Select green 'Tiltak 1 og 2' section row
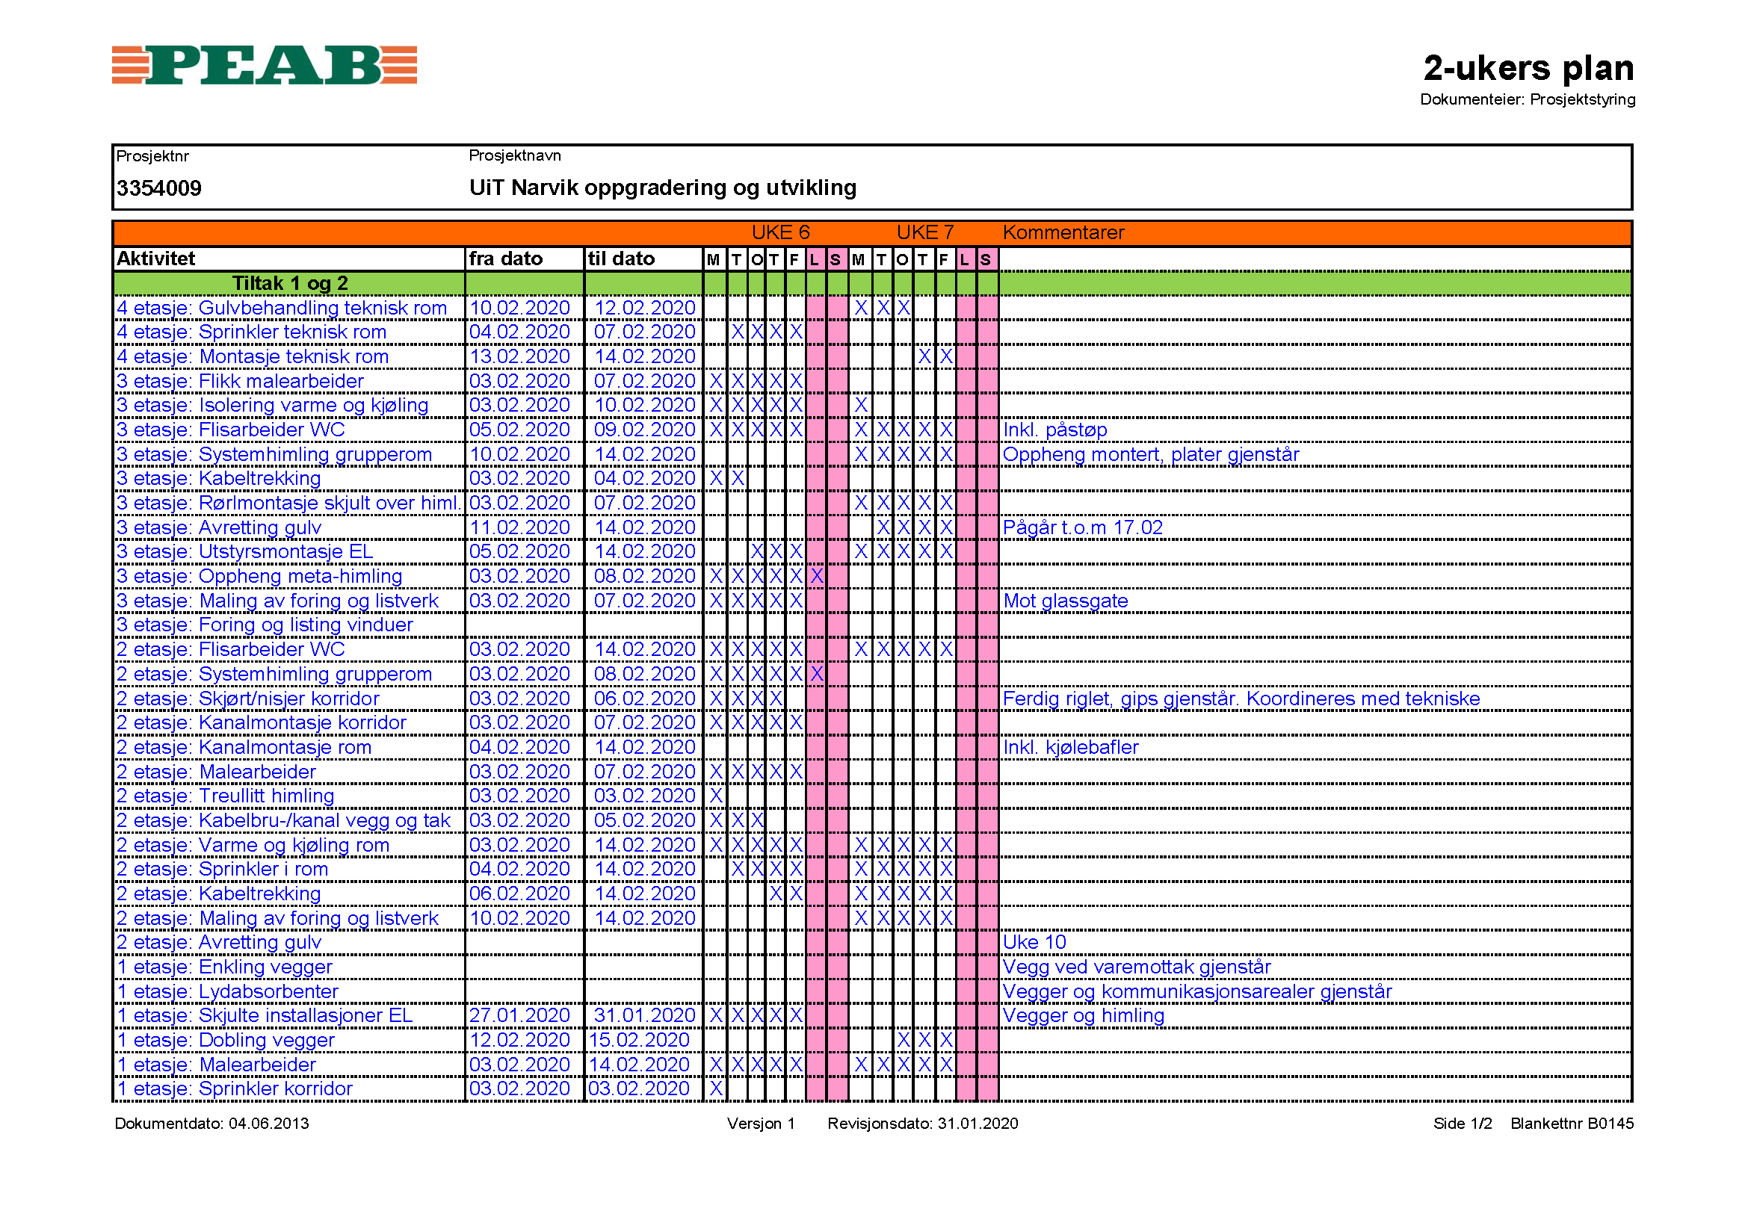 tap(289, 283)
